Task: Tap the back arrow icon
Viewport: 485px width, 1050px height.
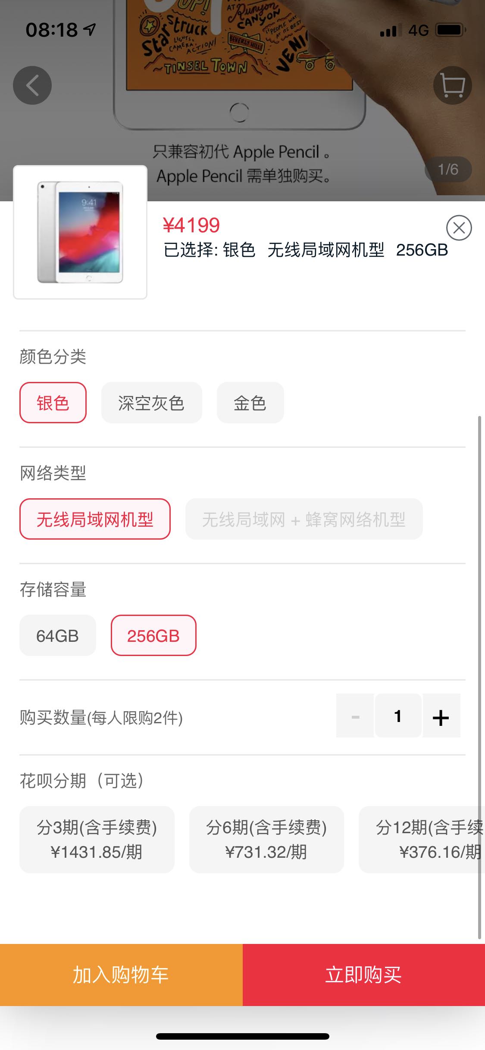Action: pyautogui.click(x=32, y=85)
